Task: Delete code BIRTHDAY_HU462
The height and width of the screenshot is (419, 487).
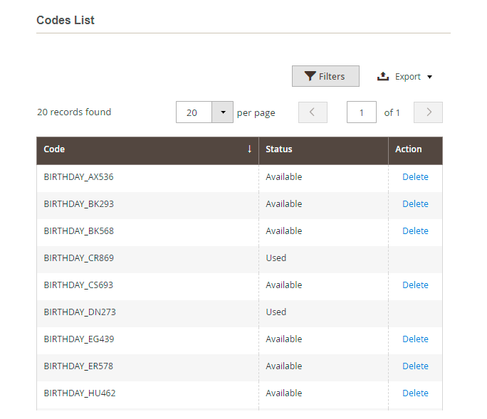Action: [x=415, y=393]
